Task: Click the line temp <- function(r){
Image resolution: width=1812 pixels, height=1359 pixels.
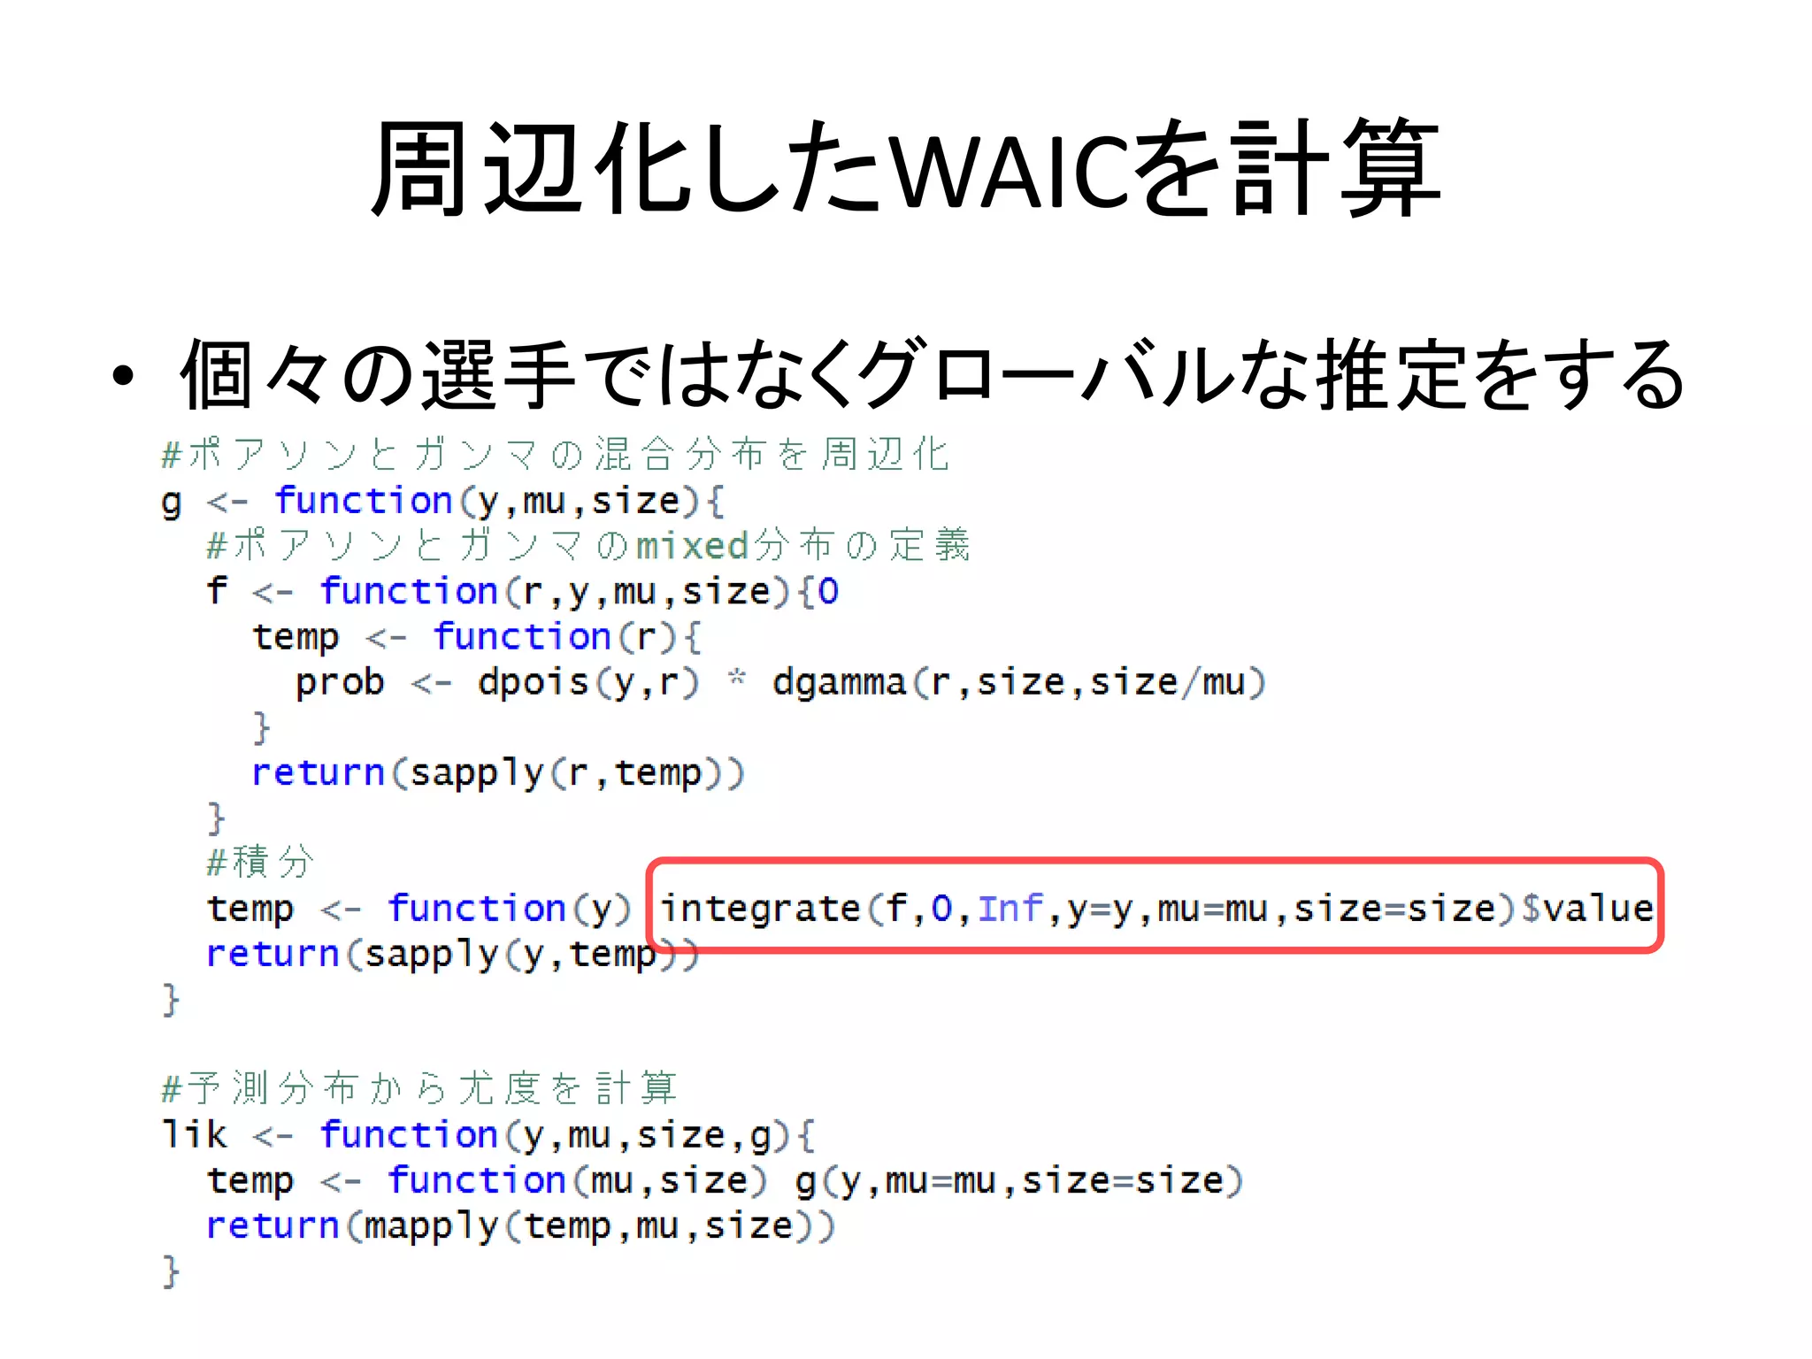Action: [477, 637]
